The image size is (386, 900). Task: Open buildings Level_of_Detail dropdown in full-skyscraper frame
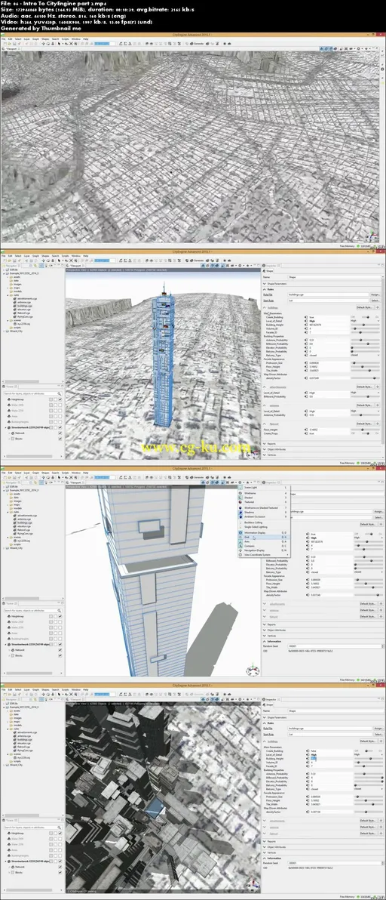pyautogui.click(x=366, y=321)
